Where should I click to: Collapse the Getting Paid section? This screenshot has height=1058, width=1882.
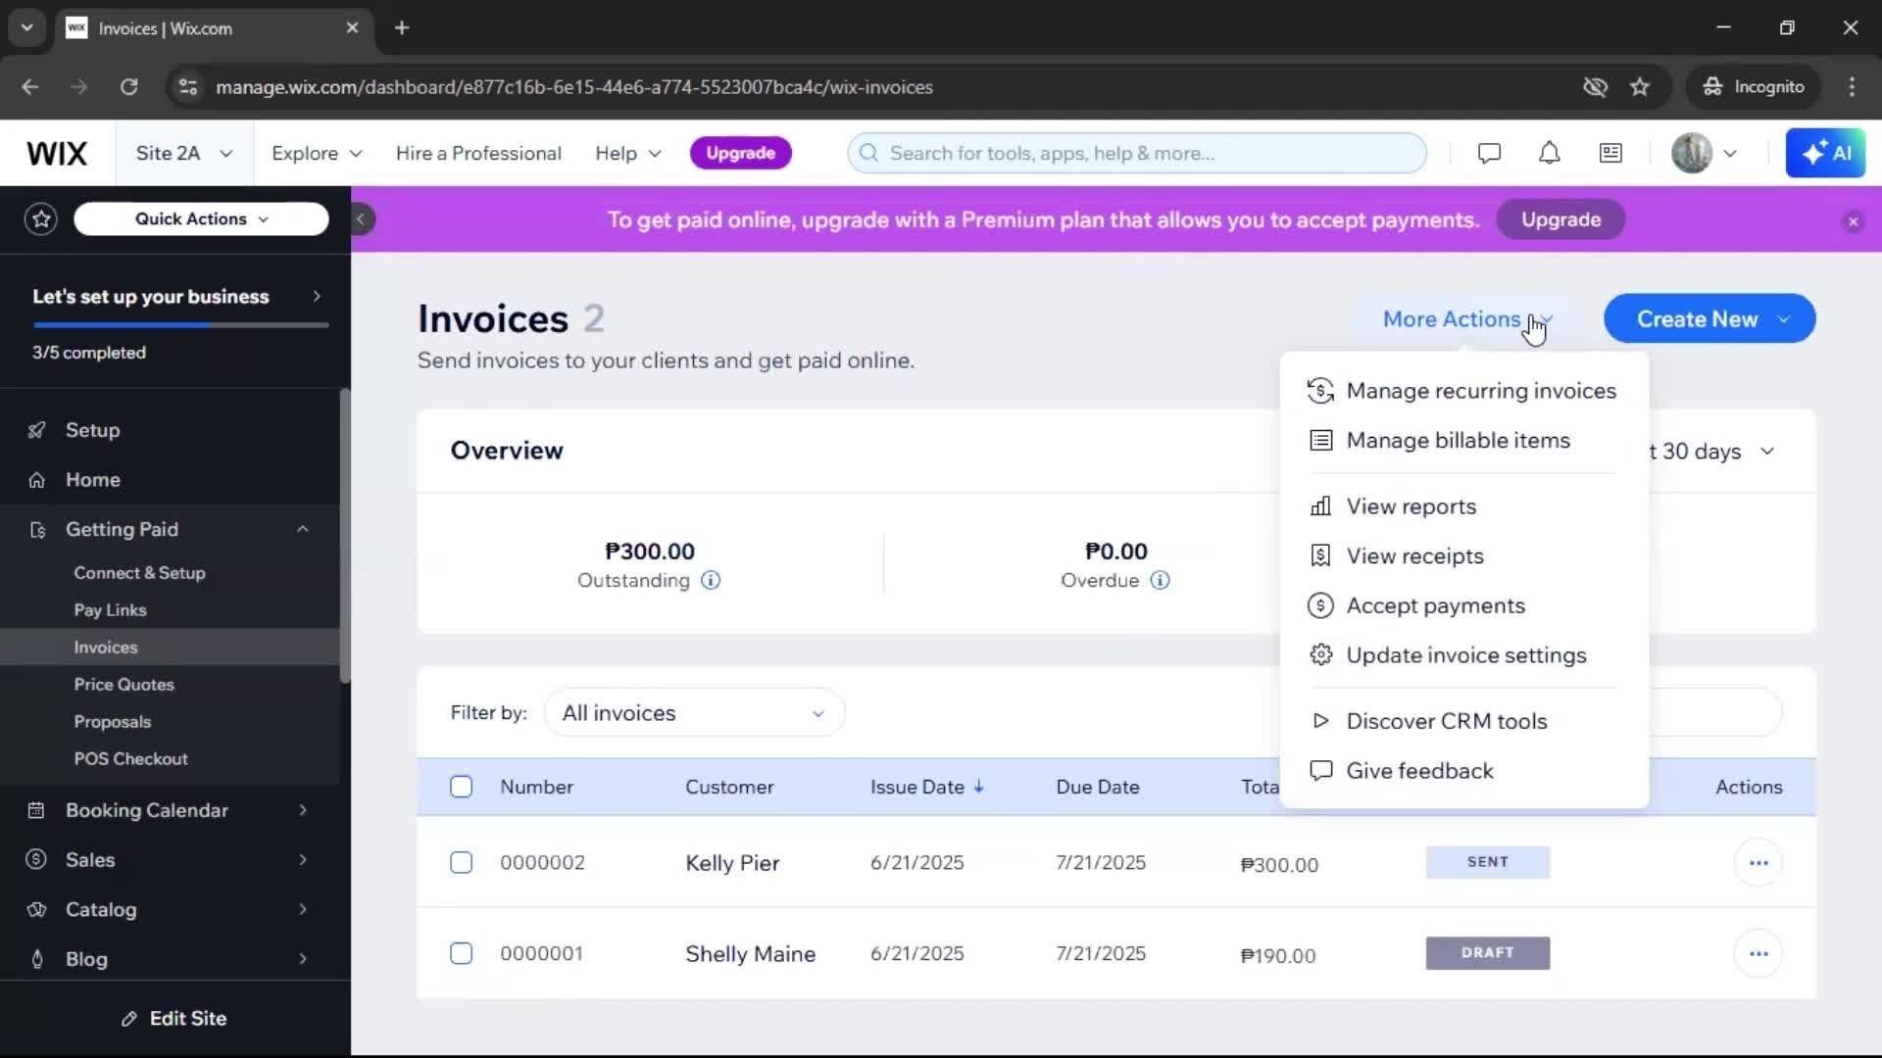[303, 529]
